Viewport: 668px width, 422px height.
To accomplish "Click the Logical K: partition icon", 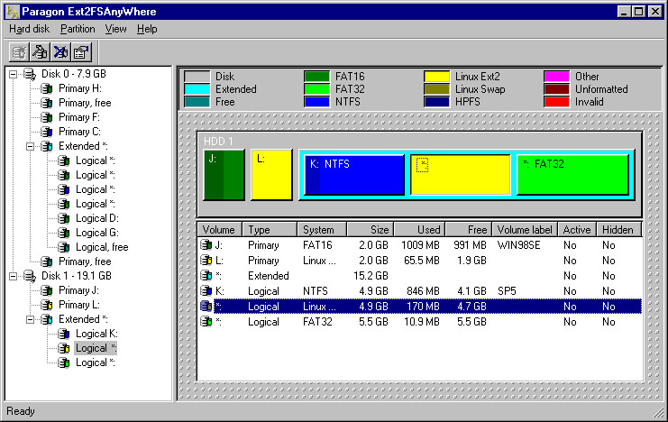I will pyautogui.click(x=64, y=334).
